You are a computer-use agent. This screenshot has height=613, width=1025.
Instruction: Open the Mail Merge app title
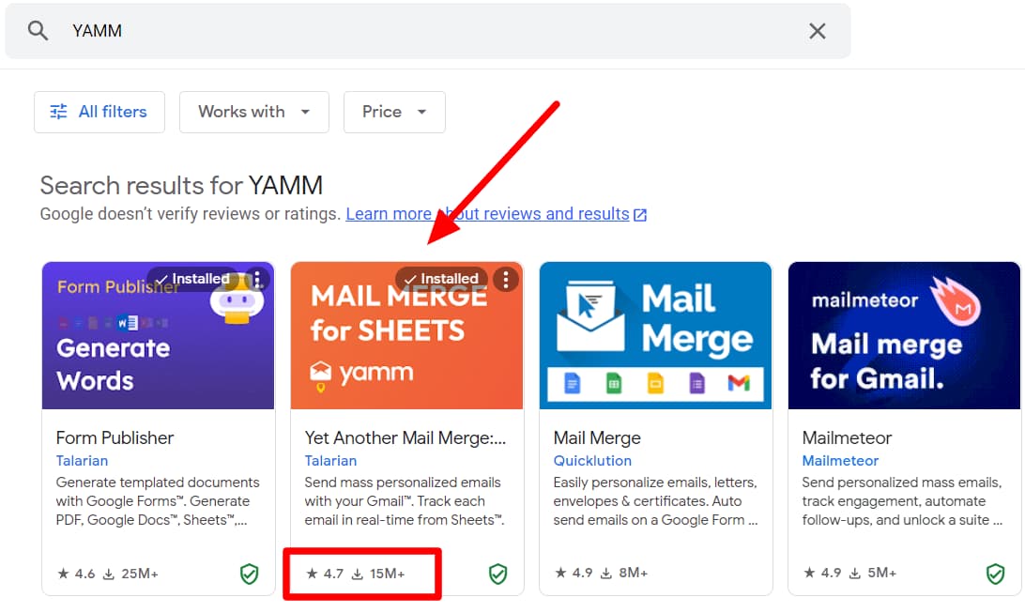(x=597, y=437)
